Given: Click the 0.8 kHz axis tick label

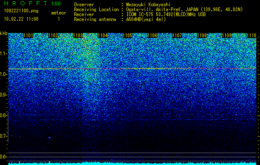Looking at the screenshot, I should (x=4, y=115).
